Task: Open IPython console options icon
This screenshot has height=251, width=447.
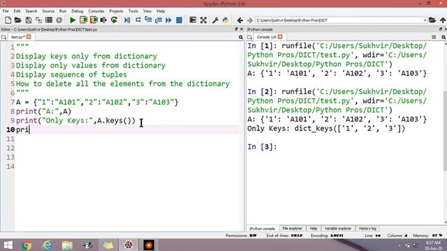Action: tap(444, 37)
